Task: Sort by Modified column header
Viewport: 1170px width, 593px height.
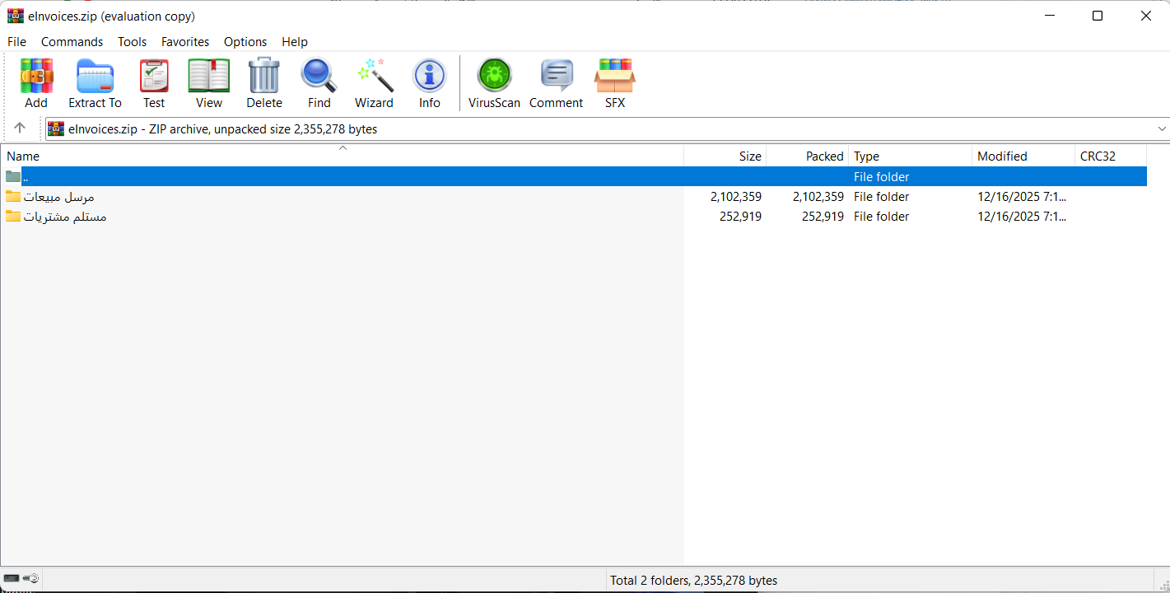Action: [1001, 156]
